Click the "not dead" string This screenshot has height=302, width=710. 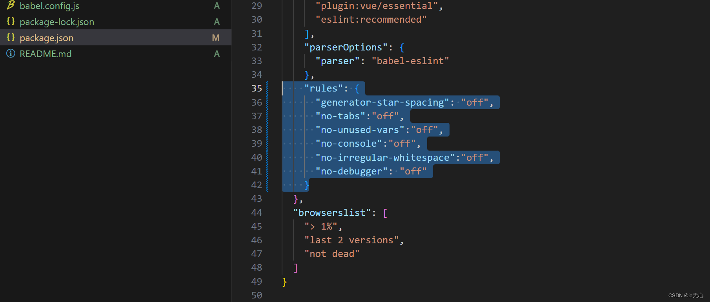(x=332, y=254)
